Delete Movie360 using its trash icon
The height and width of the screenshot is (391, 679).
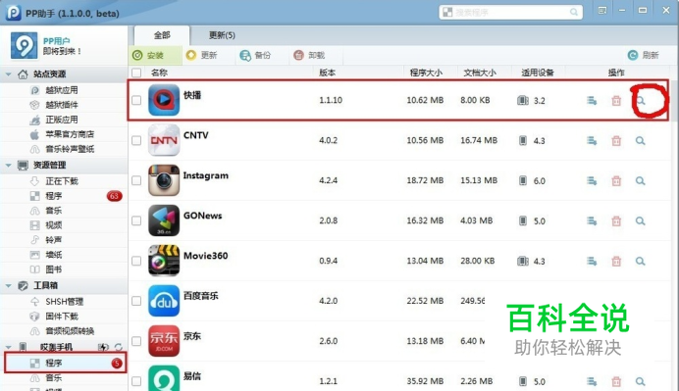(616, 262)
